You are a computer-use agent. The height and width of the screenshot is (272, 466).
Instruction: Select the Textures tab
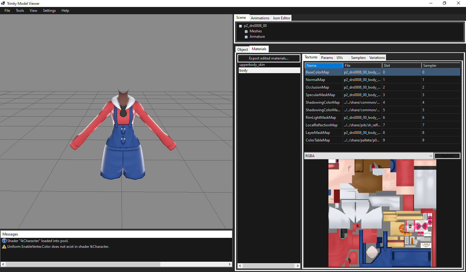tap(311, 57)
